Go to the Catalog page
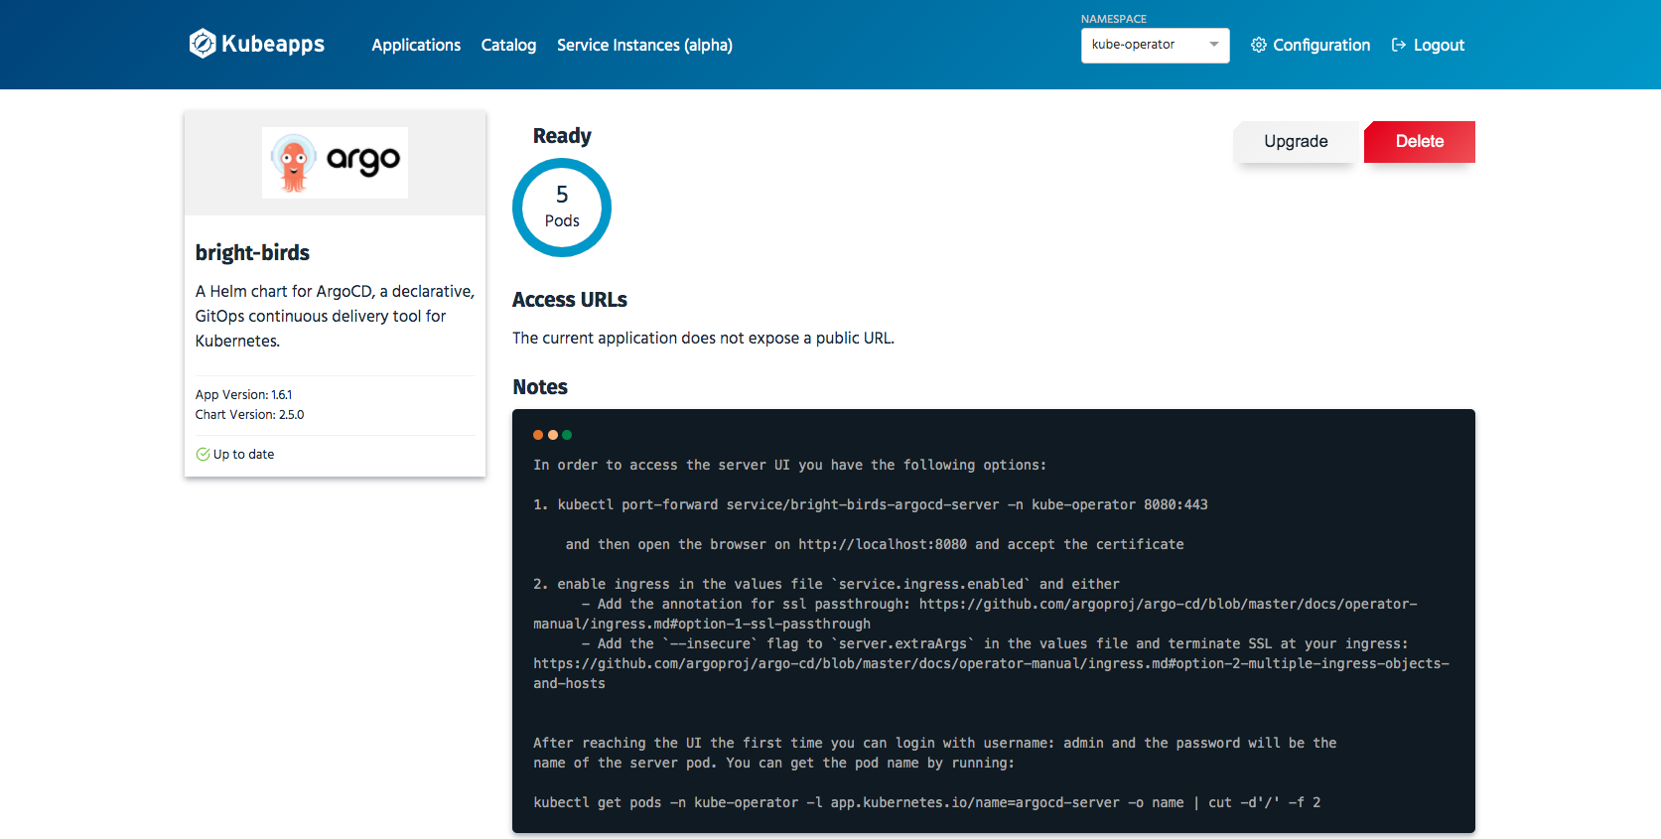1661x839 pixels. [508, 45]
